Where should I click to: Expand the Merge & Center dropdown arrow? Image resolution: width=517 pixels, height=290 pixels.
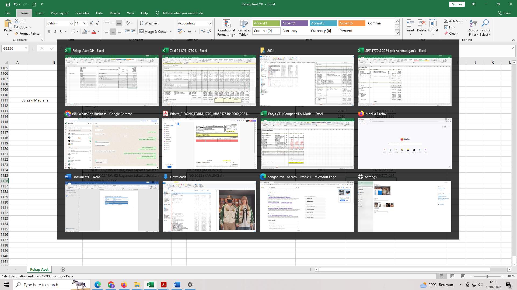(171, 32)
